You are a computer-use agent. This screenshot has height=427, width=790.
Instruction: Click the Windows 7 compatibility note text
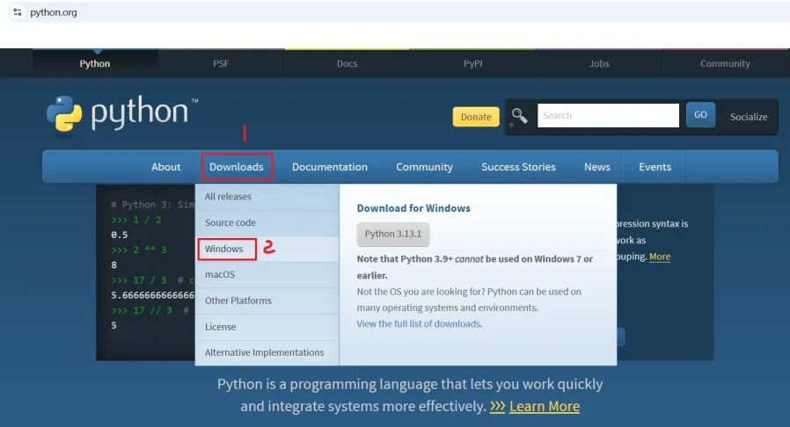tap(474, 267)
